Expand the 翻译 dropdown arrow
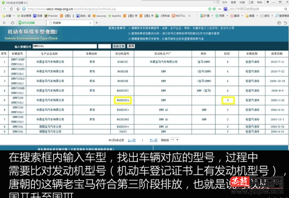Image resolution: width=289 pixels, height=198 pixels. point(242,16)
